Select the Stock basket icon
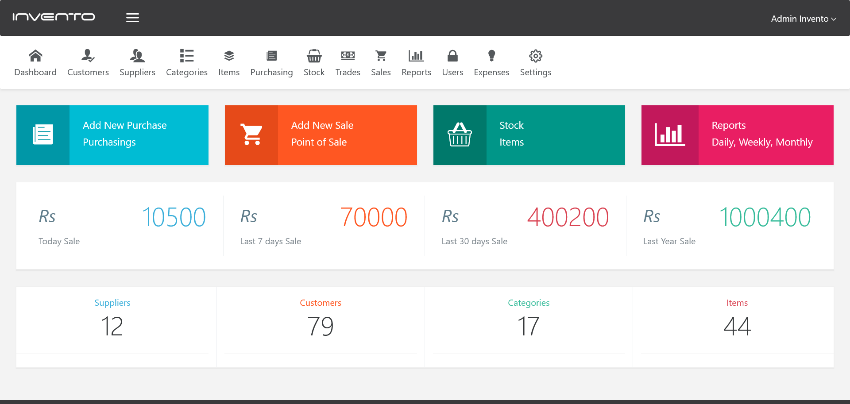 tap(314, 56)
